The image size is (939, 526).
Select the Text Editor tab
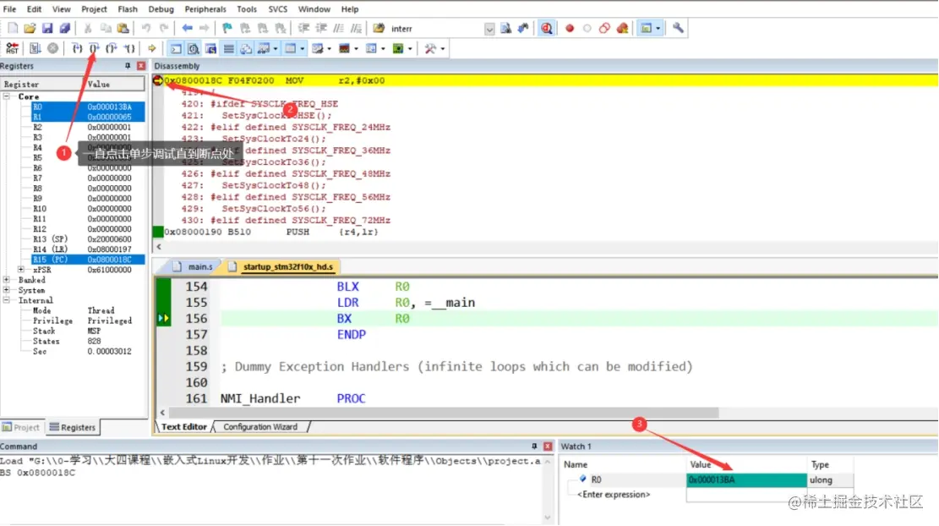(184, 426)
